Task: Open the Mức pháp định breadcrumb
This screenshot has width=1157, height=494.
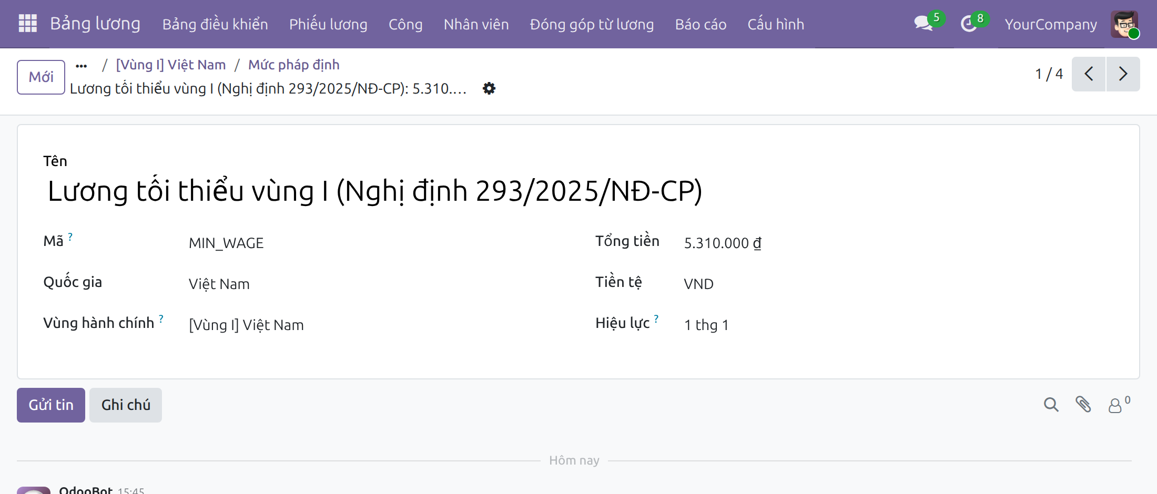Action: tap(294, 65)
